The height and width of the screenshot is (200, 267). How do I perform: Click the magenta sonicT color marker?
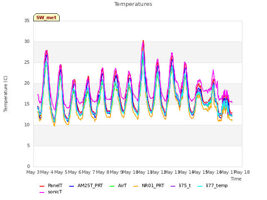coord(42,192)
